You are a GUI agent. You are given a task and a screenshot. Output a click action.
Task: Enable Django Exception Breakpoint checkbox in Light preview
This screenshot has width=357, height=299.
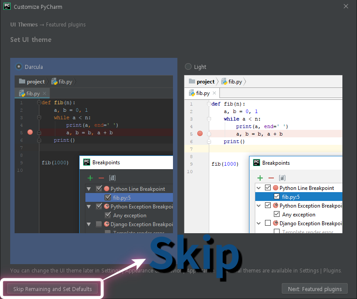coord(268,223)
